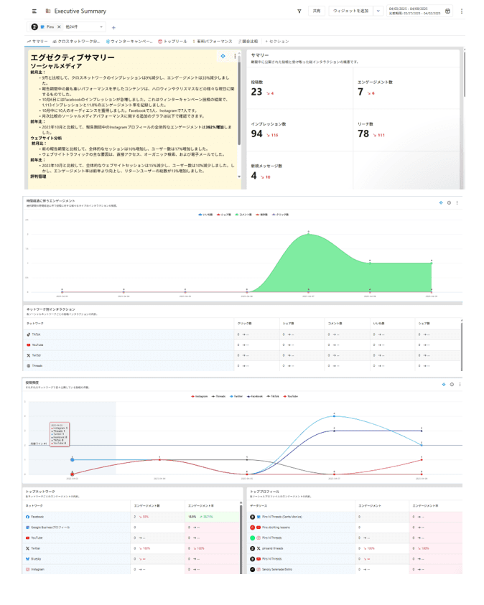Image resolution: width=484 pixels, height=605 pixels.
Task: Click the AI sparkle icon on エグゼクティブサマリー widget
Action: pos(223,56)
